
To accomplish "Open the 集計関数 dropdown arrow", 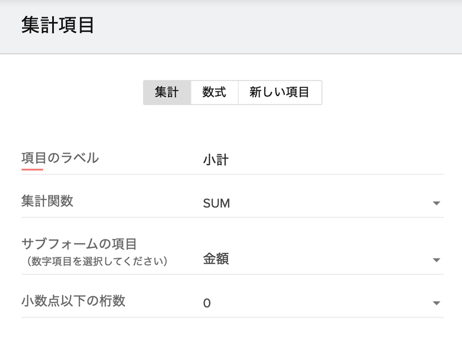I will pyautogui.click(x=436, y=203).
